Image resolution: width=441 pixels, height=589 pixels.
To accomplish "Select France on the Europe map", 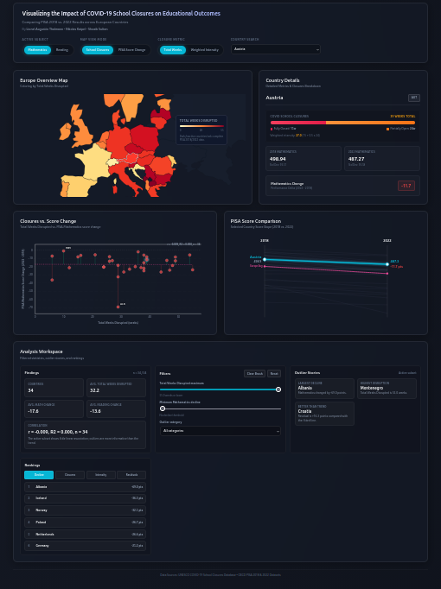I will click(x=93, y=162).
